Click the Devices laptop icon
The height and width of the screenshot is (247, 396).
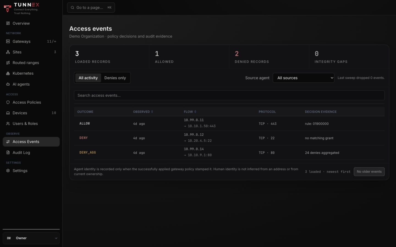pos(8,113)
